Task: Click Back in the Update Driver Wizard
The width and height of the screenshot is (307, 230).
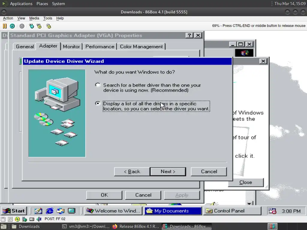Action: [x=132, y=172]
